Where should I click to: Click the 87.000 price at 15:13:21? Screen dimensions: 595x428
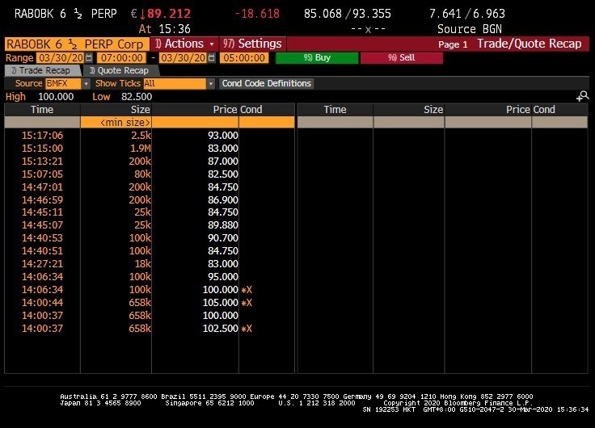pos(223,162)
